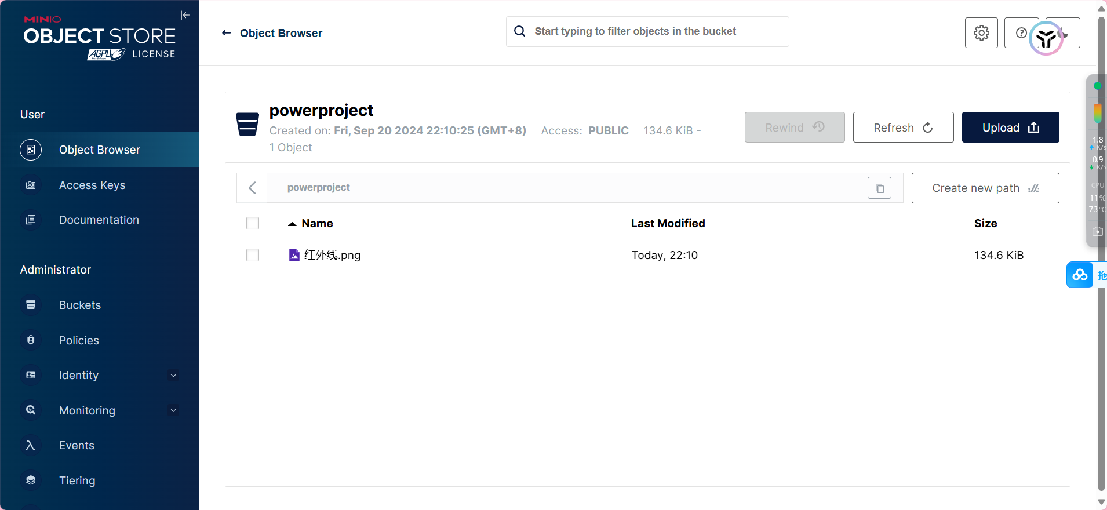
Task: Click the powerproject bucket title
Action: pos(321,110)
